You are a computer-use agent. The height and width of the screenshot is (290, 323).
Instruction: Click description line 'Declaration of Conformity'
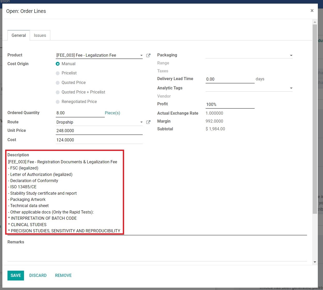point(33,181)
